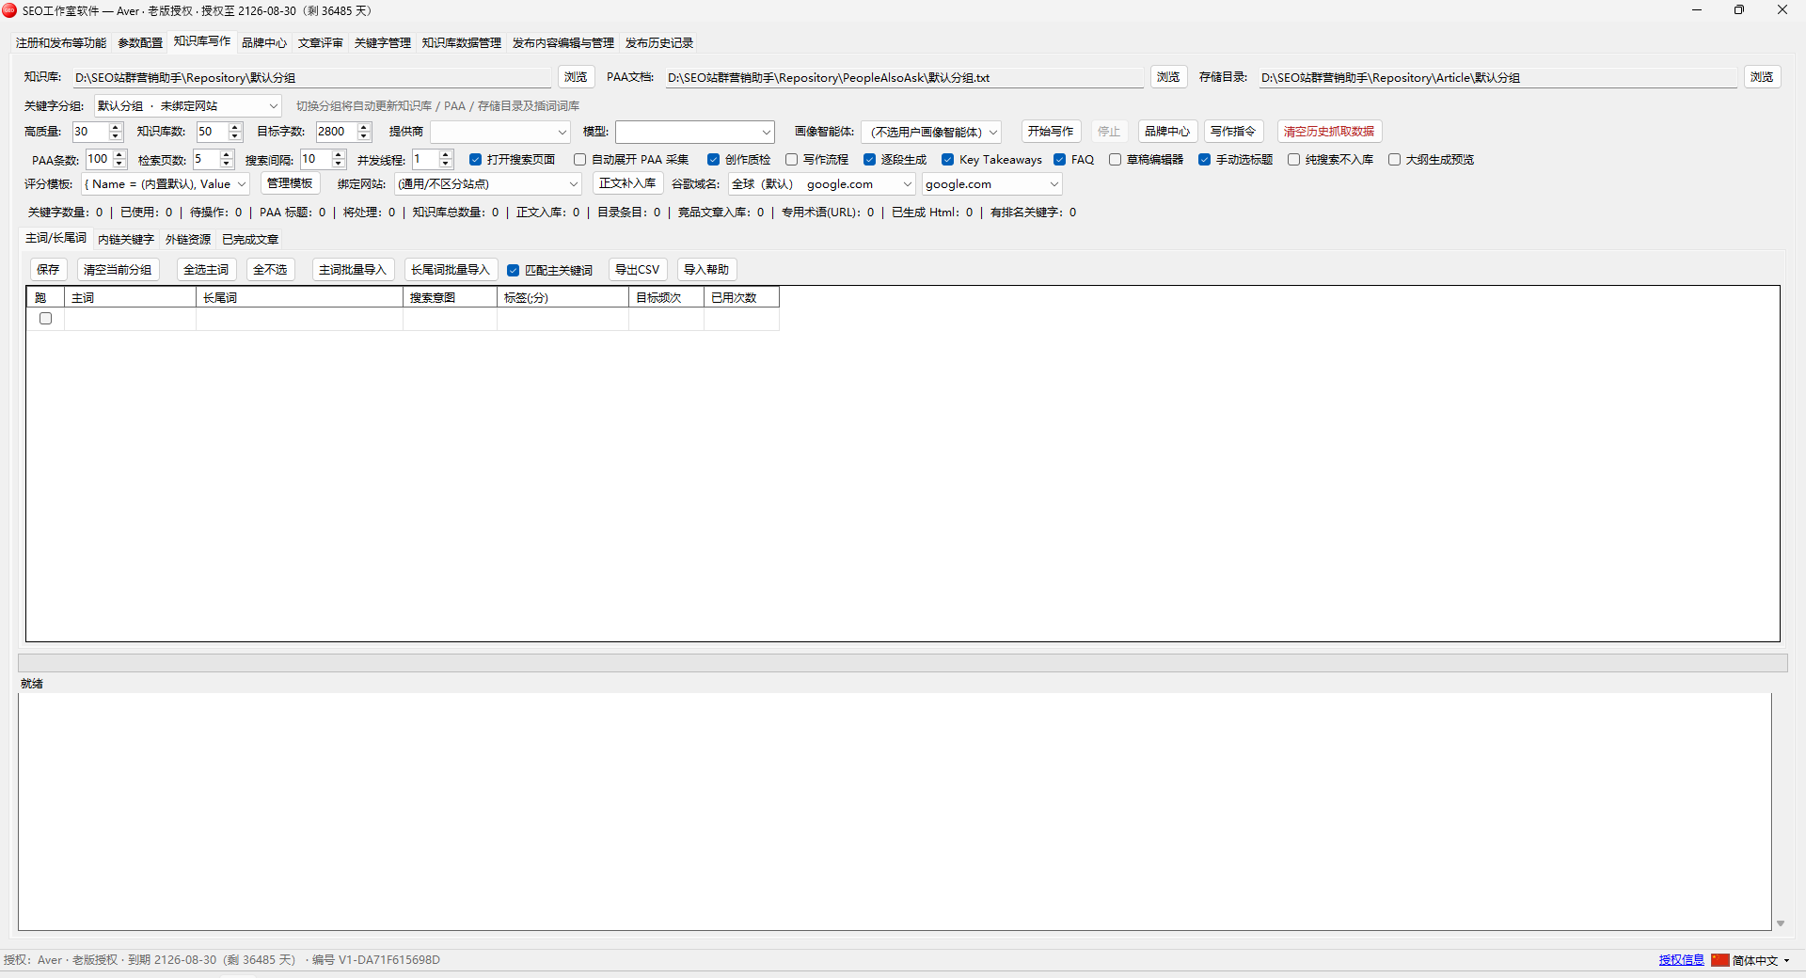Image resolution: width=1806 pixels, height=978 pixels.
Task: Toggle the 匹配主关键词 checkbox
Action: [x=513, y=271]
